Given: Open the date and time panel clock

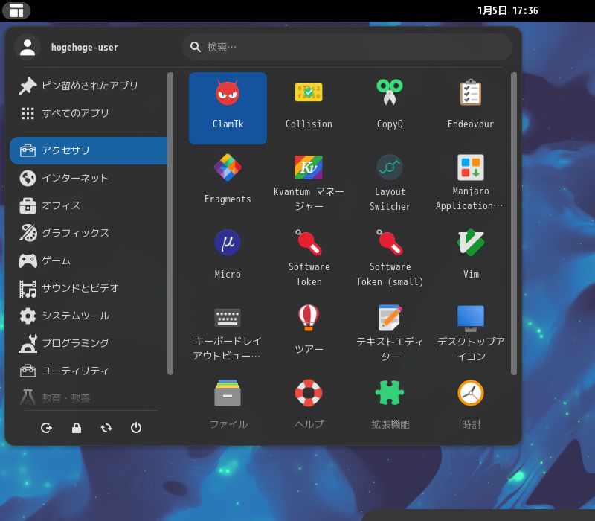Looking at the screenshot, I should [508, 10].
